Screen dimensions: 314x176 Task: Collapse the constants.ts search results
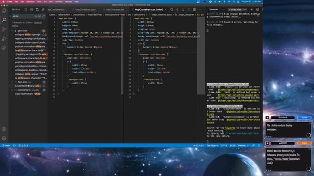(x=12, y=90)
